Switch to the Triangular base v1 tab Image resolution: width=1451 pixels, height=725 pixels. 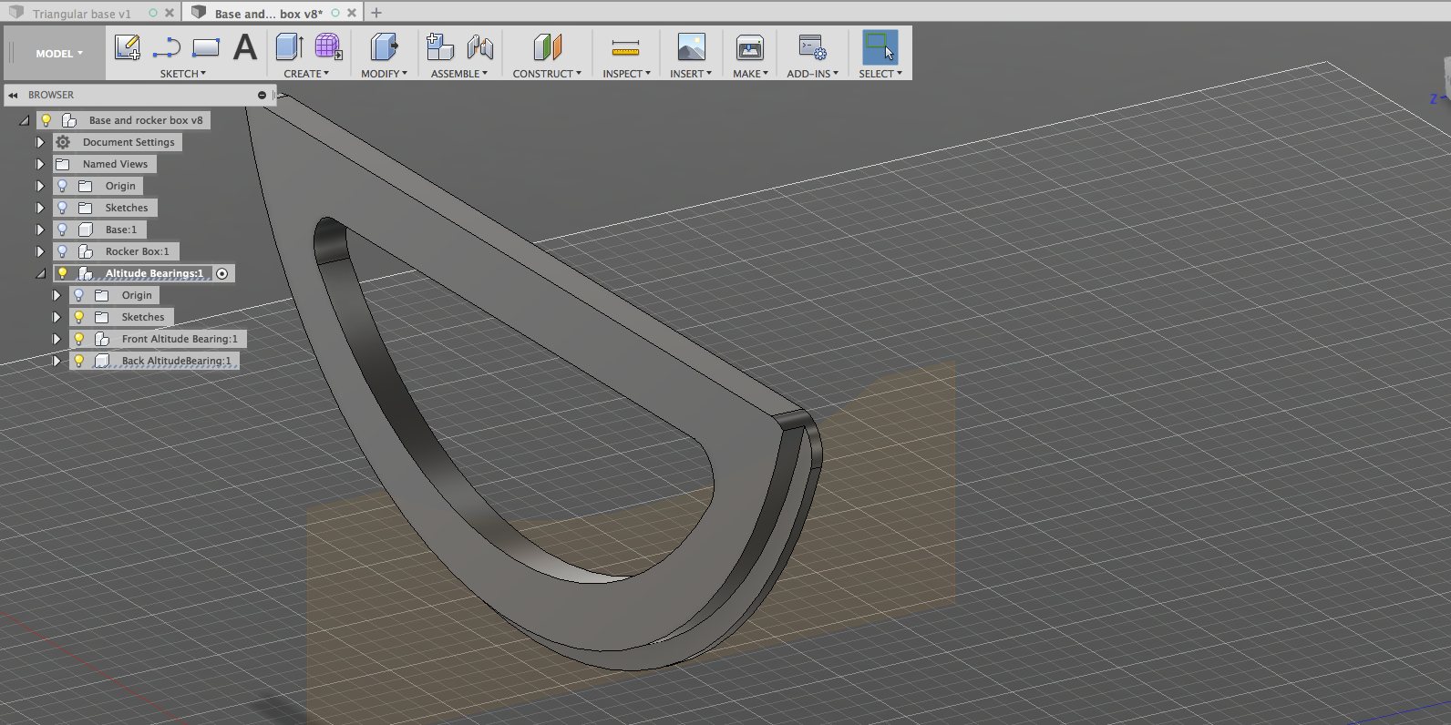point(82,14)
